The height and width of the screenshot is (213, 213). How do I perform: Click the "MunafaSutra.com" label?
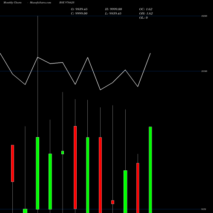pyautogui.click(x=40, y=3)
